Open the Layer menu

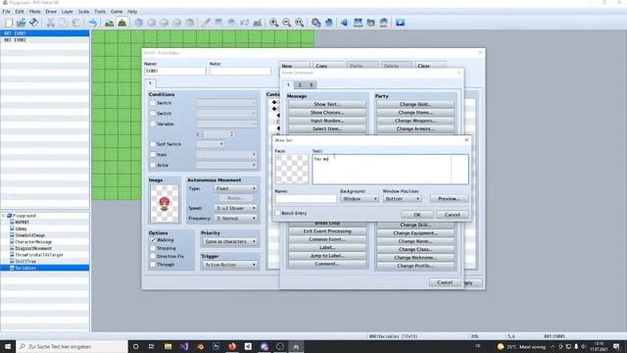68,12
